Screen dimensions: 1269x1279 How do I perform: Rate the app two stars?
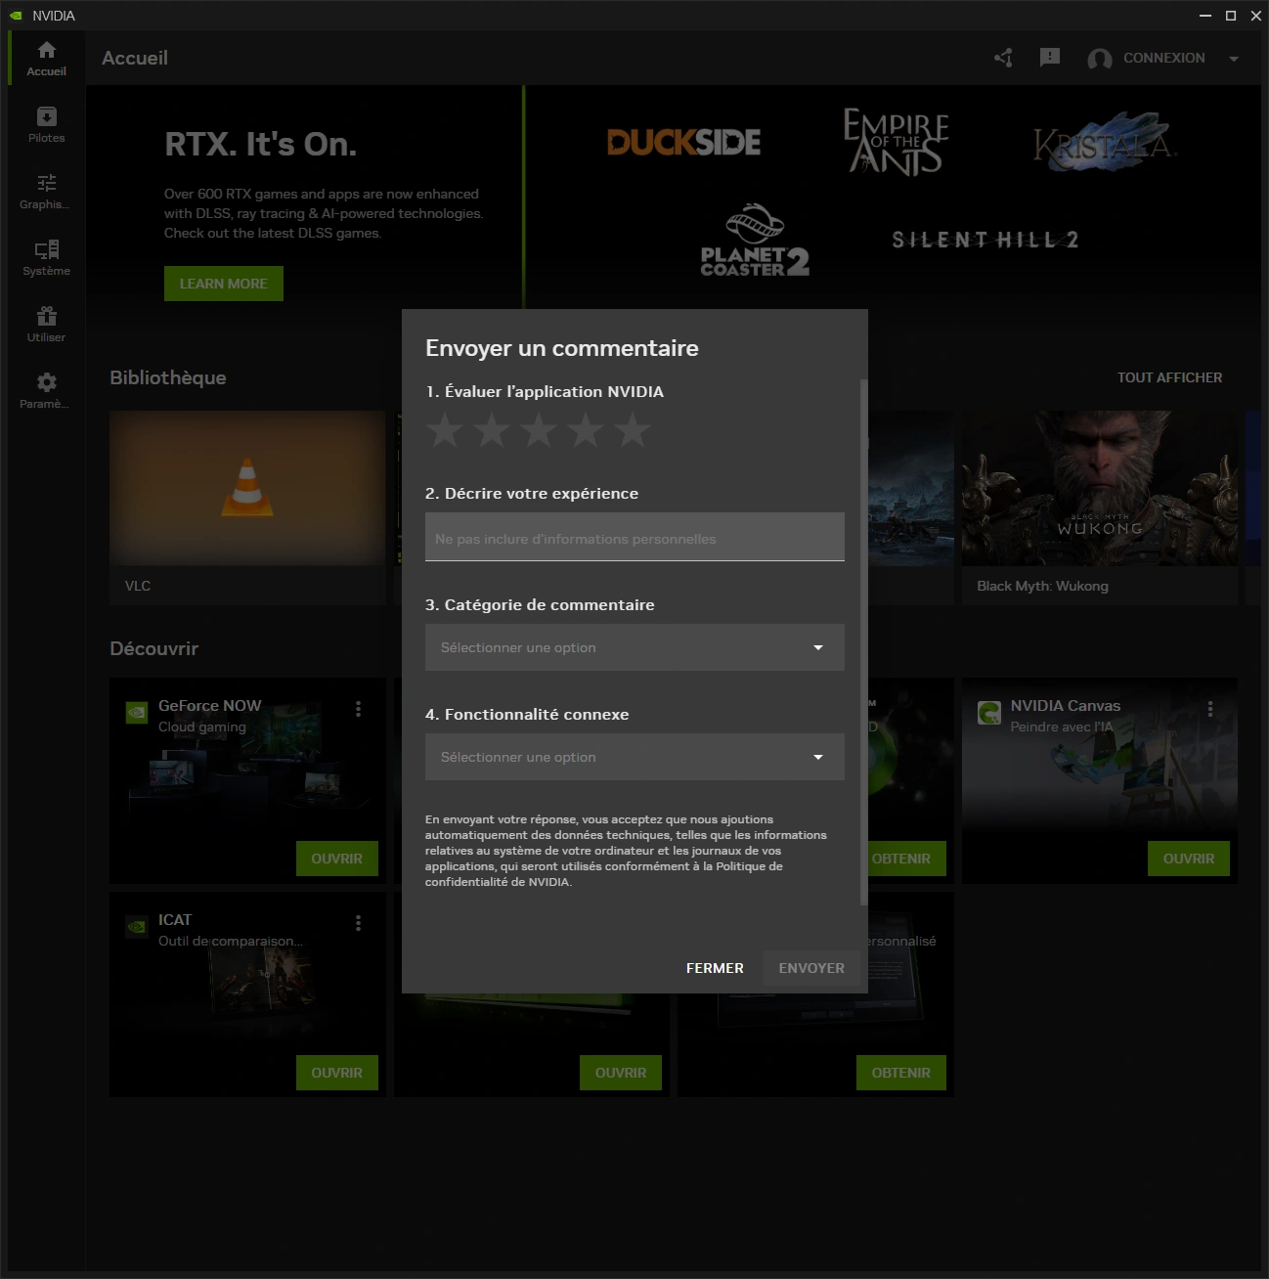(492, 430)
